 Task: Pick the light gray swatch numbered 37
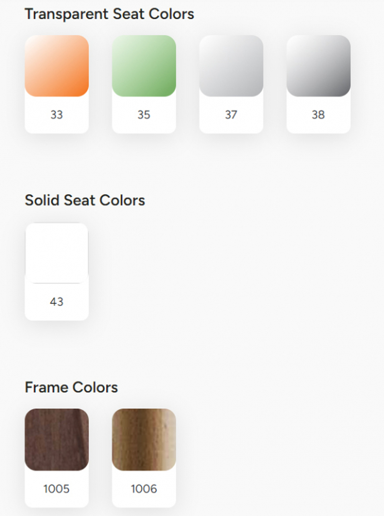tap(231, 66)
